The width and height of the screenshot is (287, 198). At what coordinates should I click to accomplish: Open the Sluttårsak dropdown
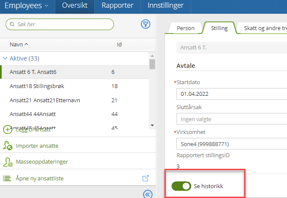[232, 119]
